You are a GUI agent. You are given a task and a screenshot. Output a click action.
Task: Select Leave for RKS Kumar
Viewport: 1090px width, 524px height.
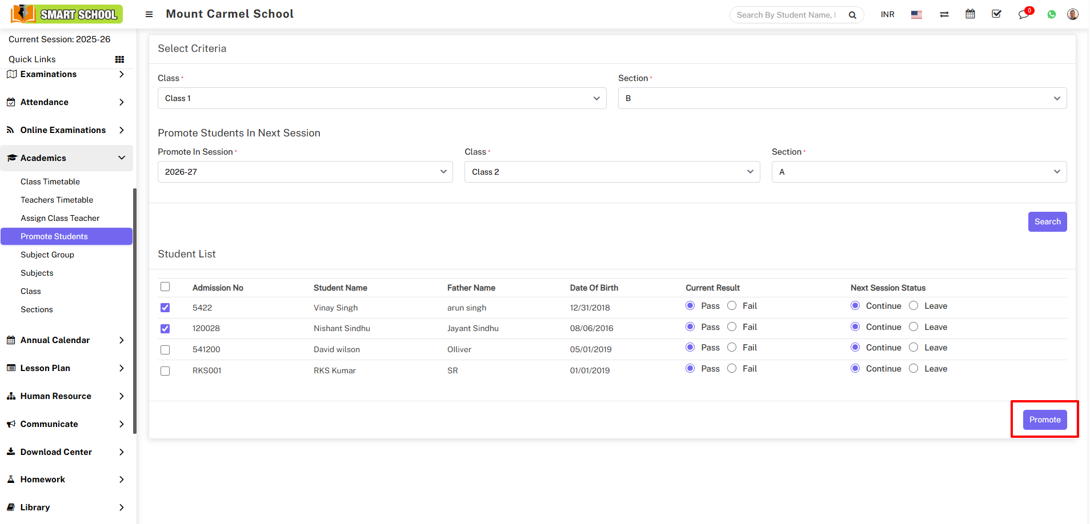(913, 369)
